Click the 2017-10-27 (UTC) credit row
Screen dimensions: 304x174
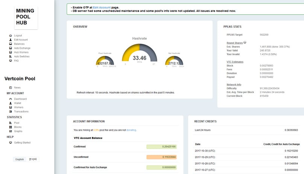click(x=246, y=170)
